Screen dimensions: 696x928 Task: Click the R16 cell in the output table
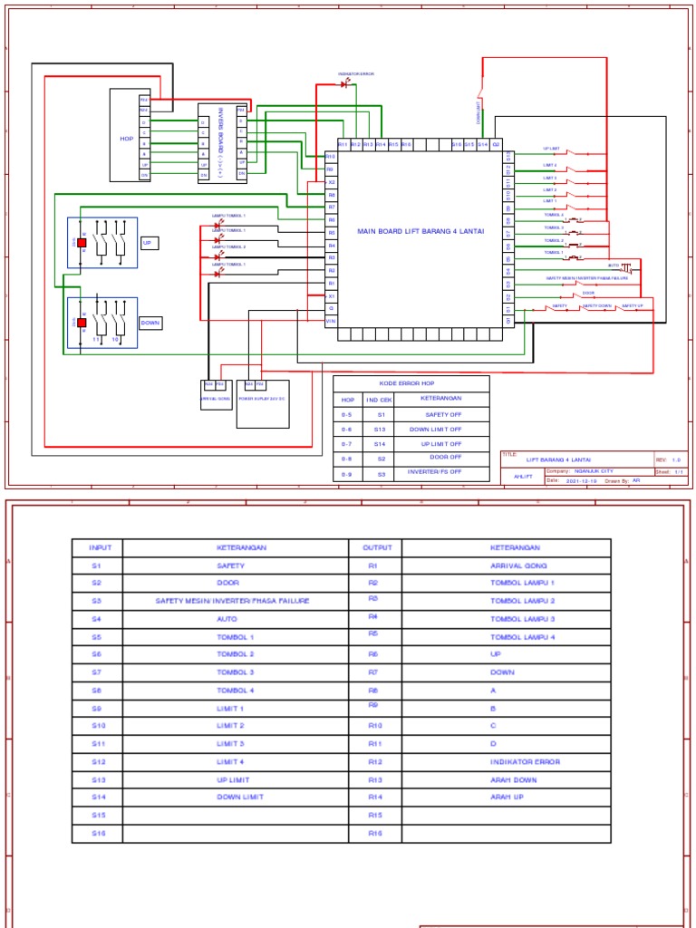click(x=375, y=834)
